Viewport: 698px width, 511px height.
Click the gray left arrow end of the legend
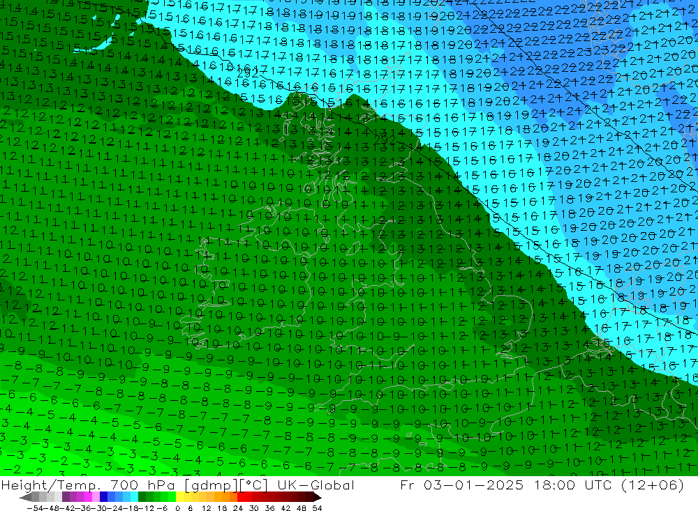point(25,497)
